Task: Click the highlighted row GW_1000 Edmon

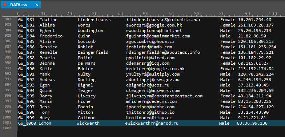Action: coord(151,123)
